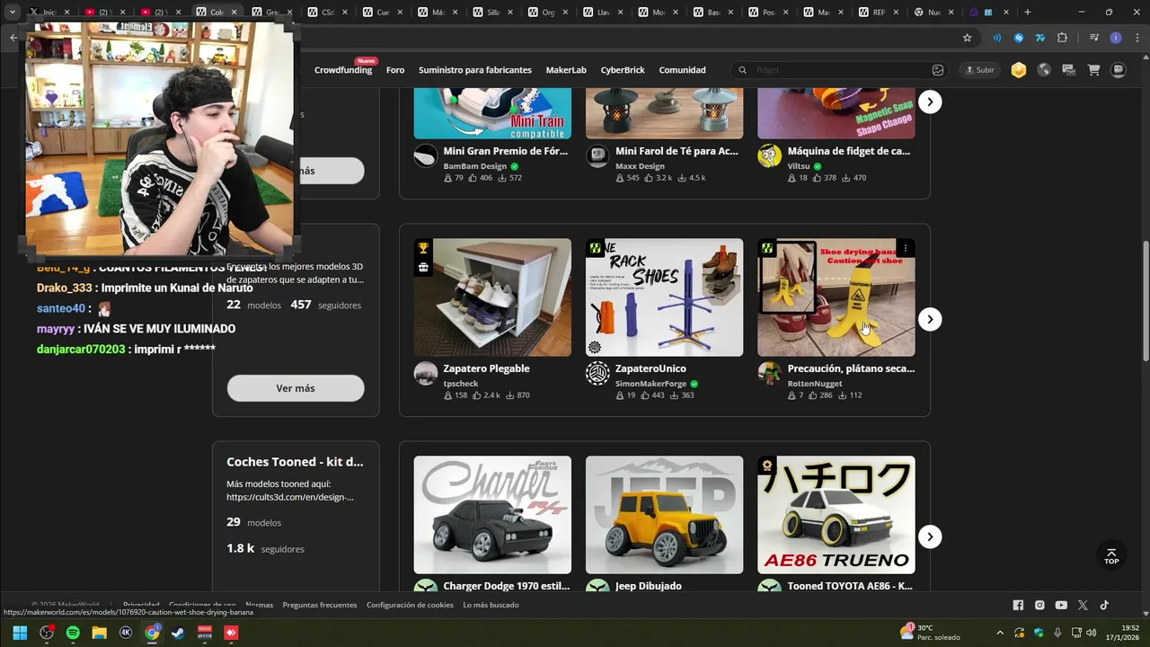Open the Instagram footer icon
Viewport: 1150px width, 647px height.
pyautogui.click(x=1039, y=606)
